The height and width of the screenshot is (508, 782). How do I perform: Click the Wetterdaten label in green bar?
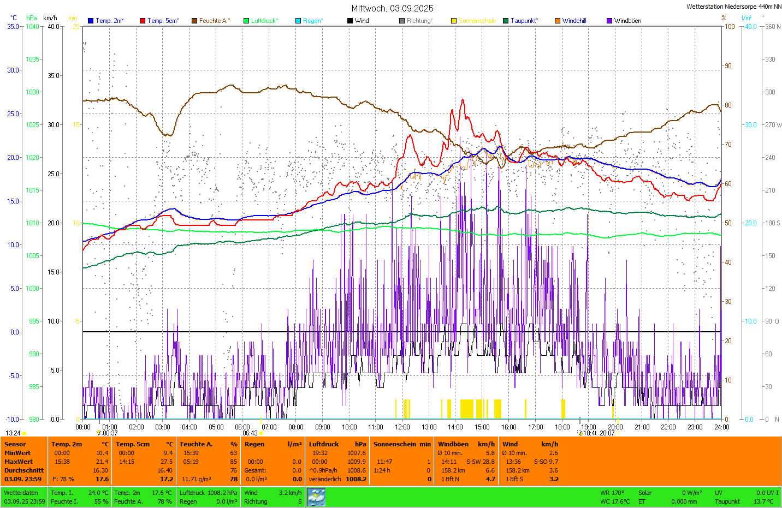pos(21,493)
